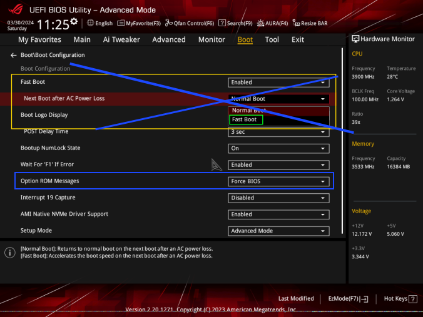Open Wait For 'F1' If Error dropdown
The height and width of the screenshot is (317, 423).
(x=278, y=164)
